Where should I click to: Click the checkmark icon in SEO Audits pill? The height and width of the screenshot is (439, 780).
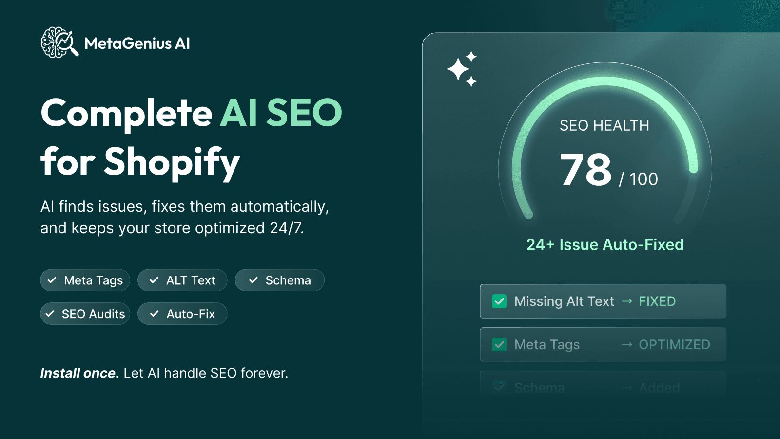click(x=50, y=314)
